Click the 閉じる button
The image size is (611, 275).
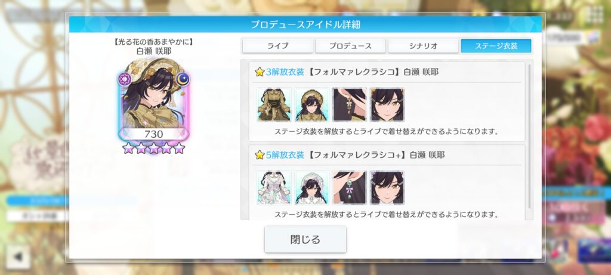[x=305, y=239]
